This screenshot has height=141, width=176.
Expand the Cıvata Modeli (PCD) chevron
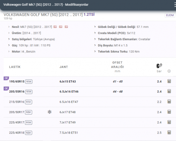[95, 33]
